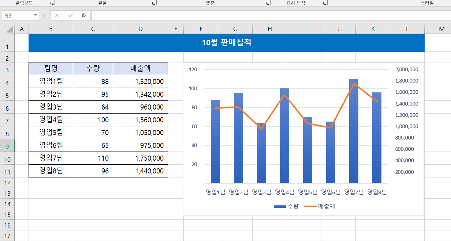Click the Name Box showing N9

tap(17, 15)
